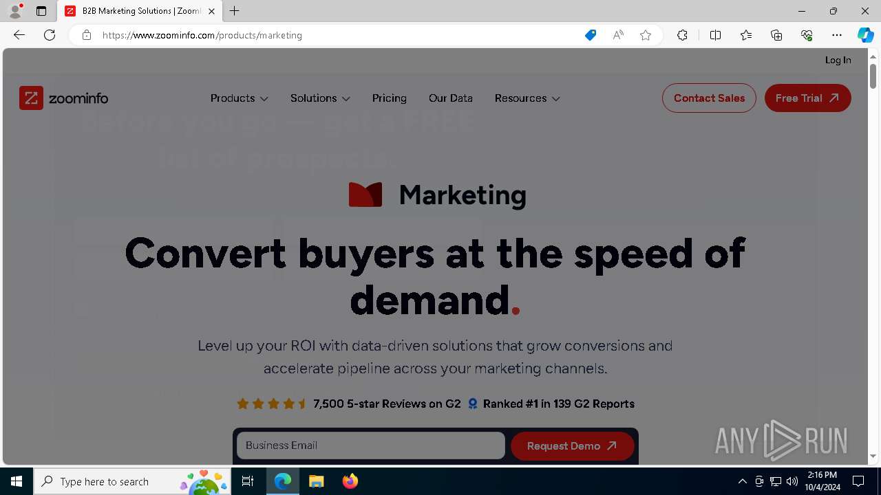881x495 pixels.
Task: Focus the Business Email field
Action: point(371,445)
